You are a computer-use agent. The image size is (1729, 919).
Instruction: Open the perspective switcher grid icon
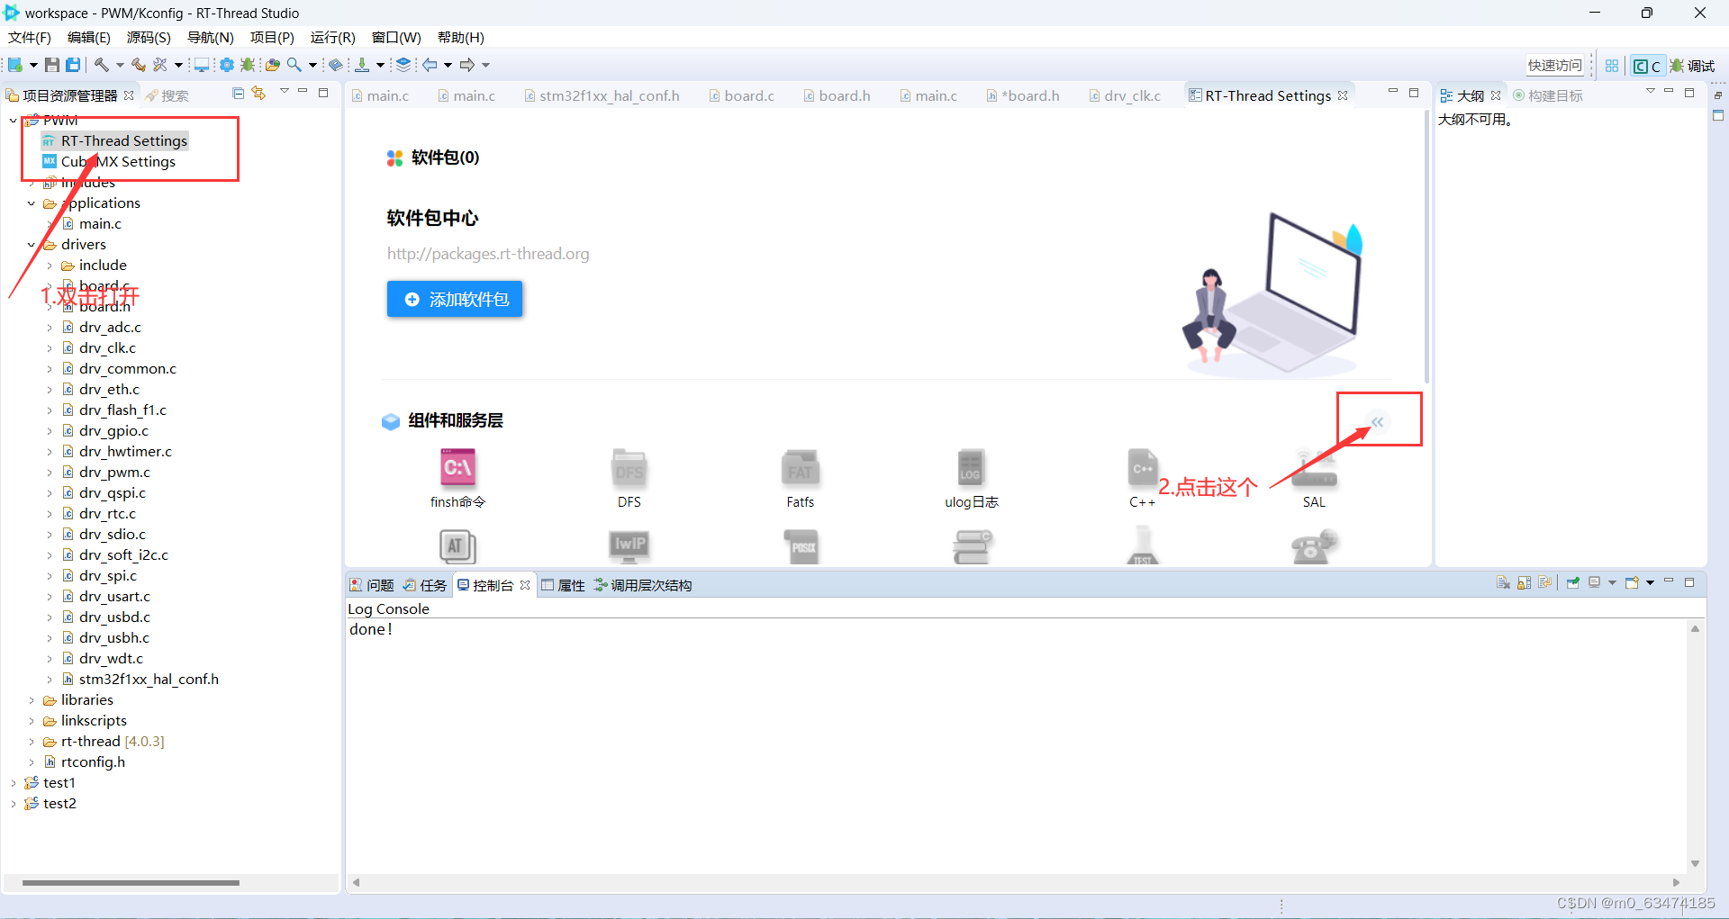click(x=1612, y=66)
